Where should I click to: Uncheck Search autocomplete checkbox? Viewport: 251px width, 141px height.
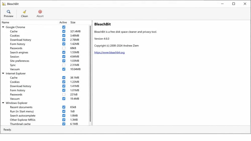[x=64, y=115]
